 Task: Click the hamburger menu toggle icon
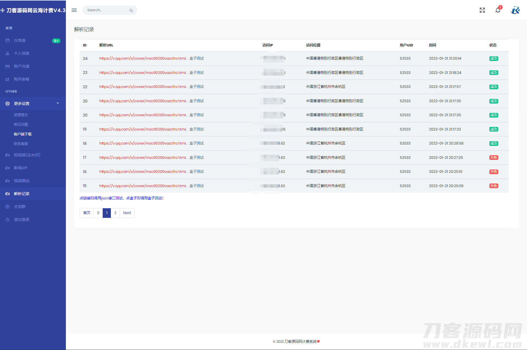(x=74, y=10)
